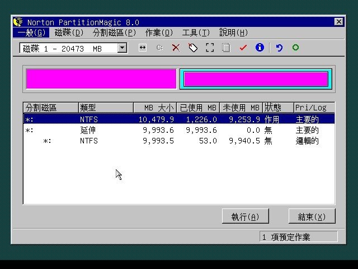
Task: Click the 9,253.9 unused MB value
Action: [x=244, y=119]
